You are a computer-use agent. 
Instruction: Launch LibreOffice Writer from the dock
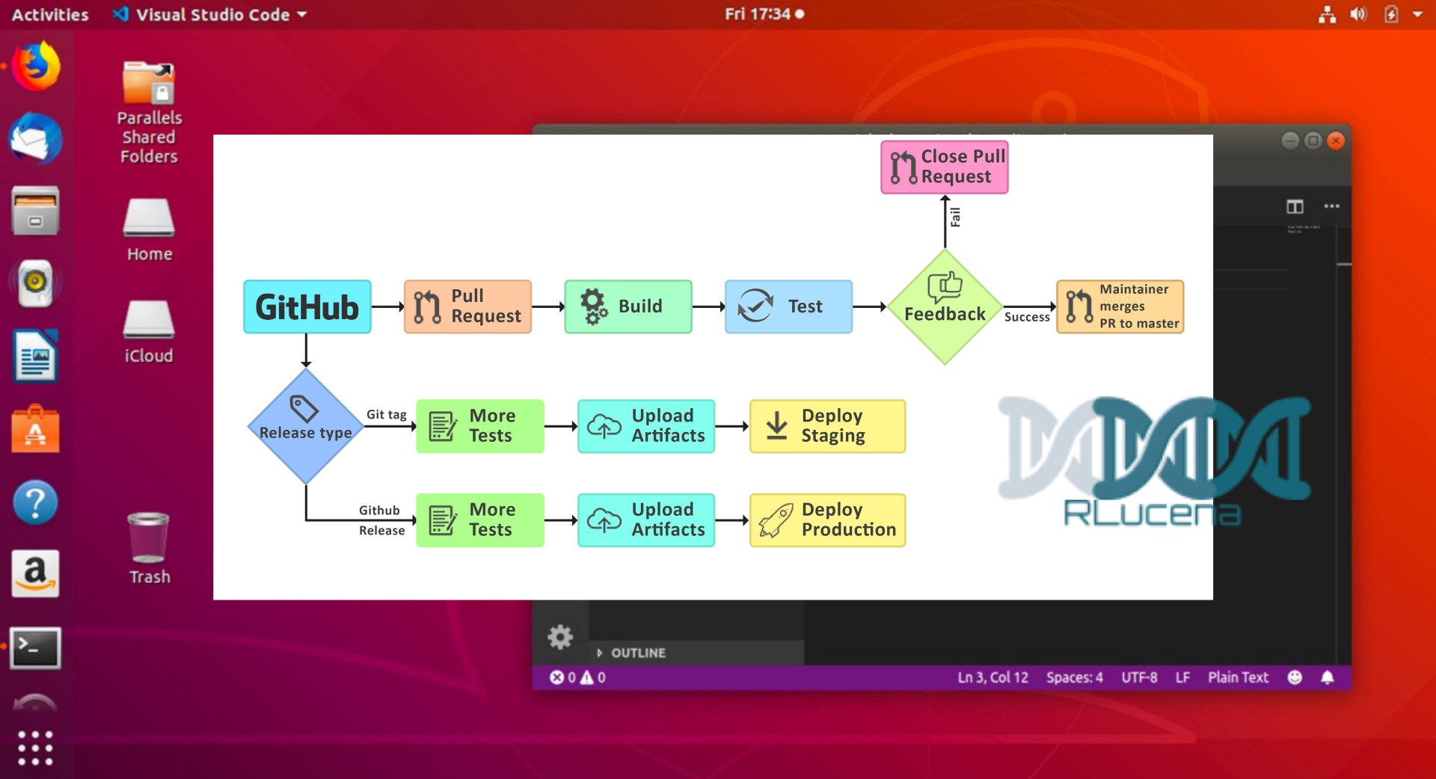tap(35, 356)
